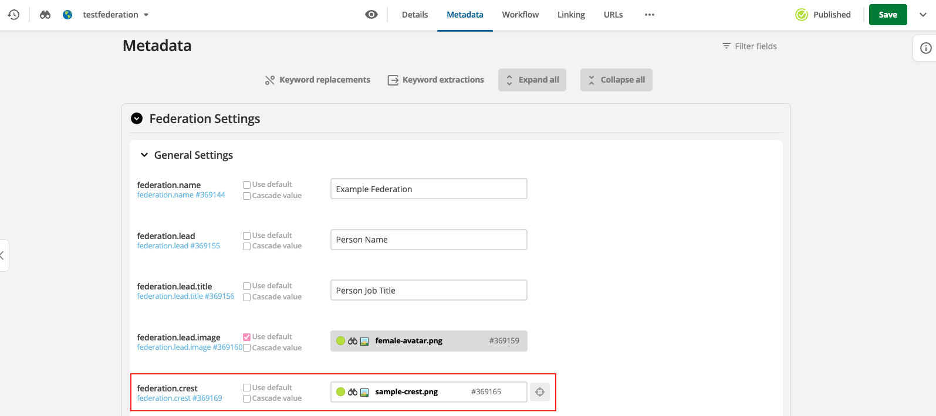This screenshot has height=416, width=936.
Task: Go to the Linking tab
Action: [x=571, y=15]
